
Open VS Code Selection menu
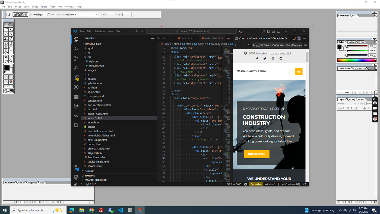[99, 31]
